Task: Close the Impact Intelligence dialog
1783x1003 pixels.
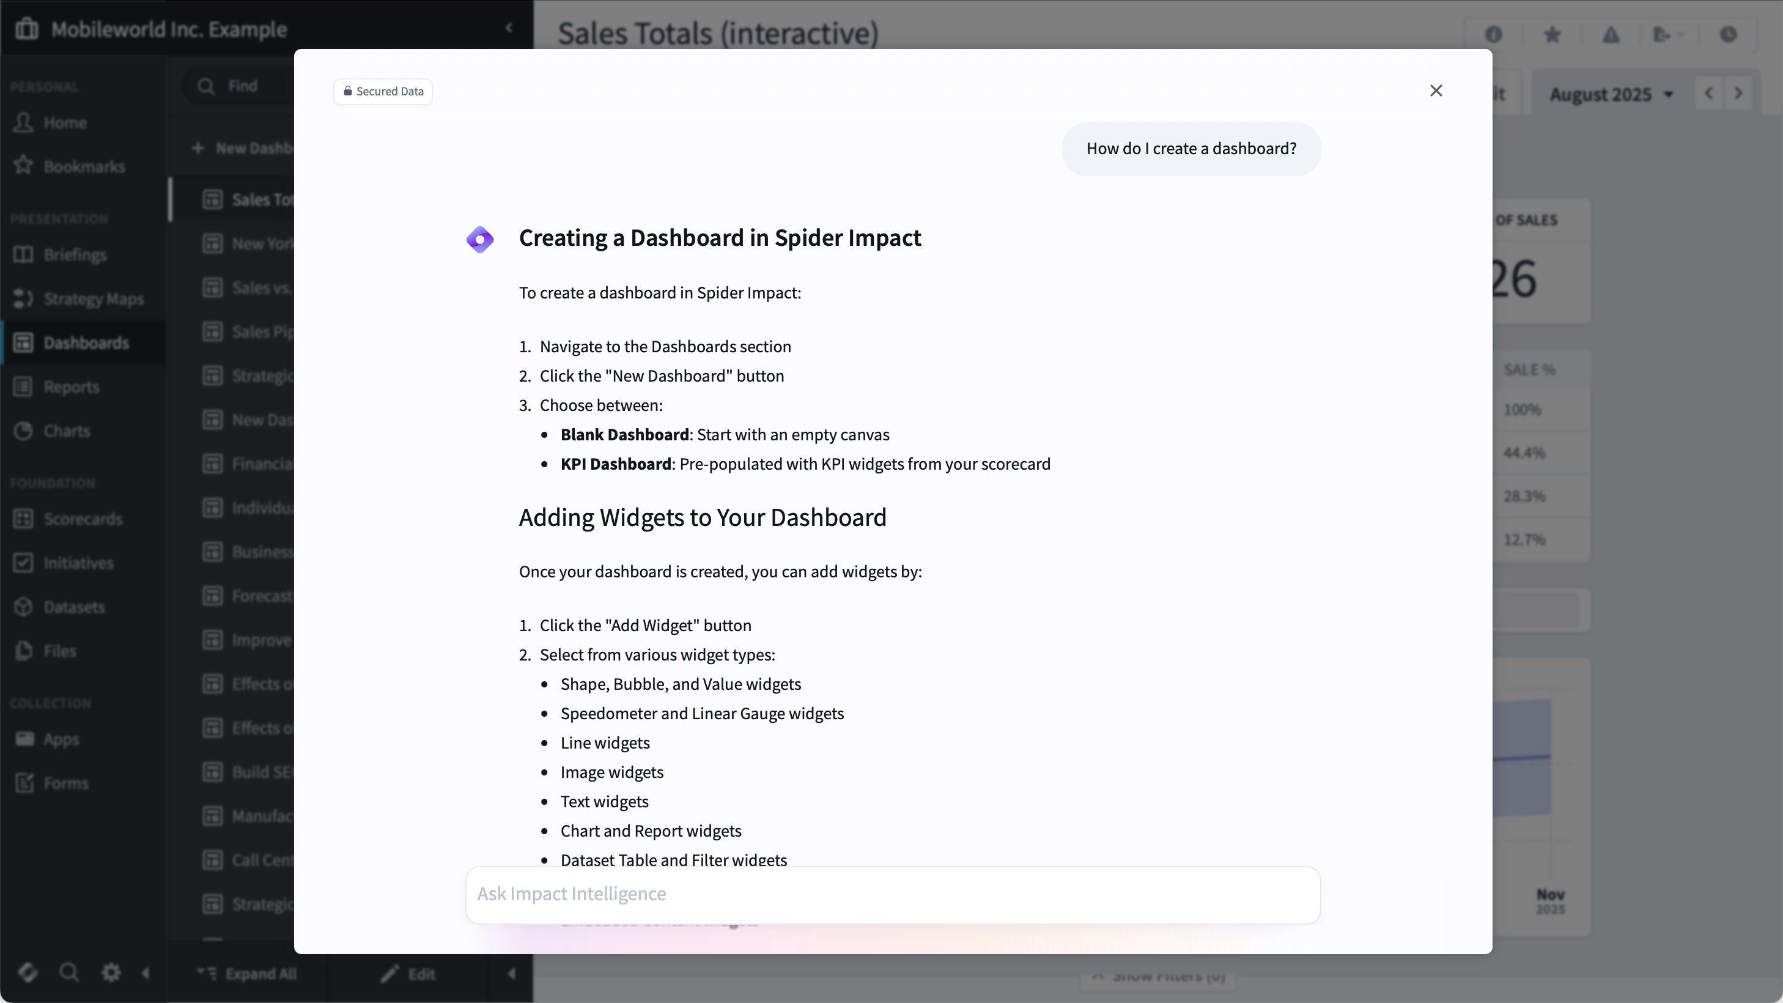Action: pyautogui.click(x=1436, y=91)
